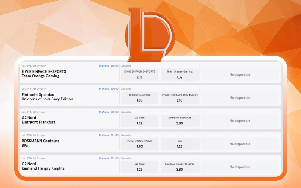Click Ganador label in Eintracht Spandau row
The width and height of the screenshot is (301, 188).
pos(126,89)
